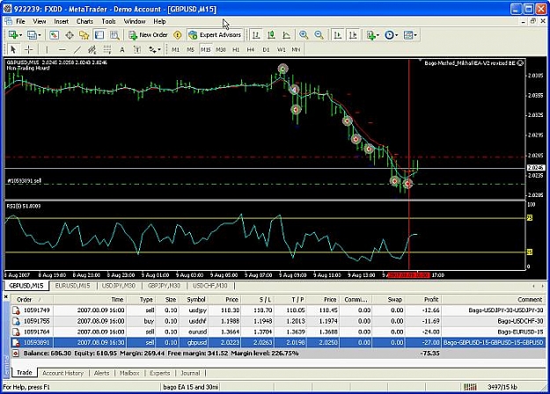Switch to Line Chart mode
The image size is (550, 394).
point(287,35)
